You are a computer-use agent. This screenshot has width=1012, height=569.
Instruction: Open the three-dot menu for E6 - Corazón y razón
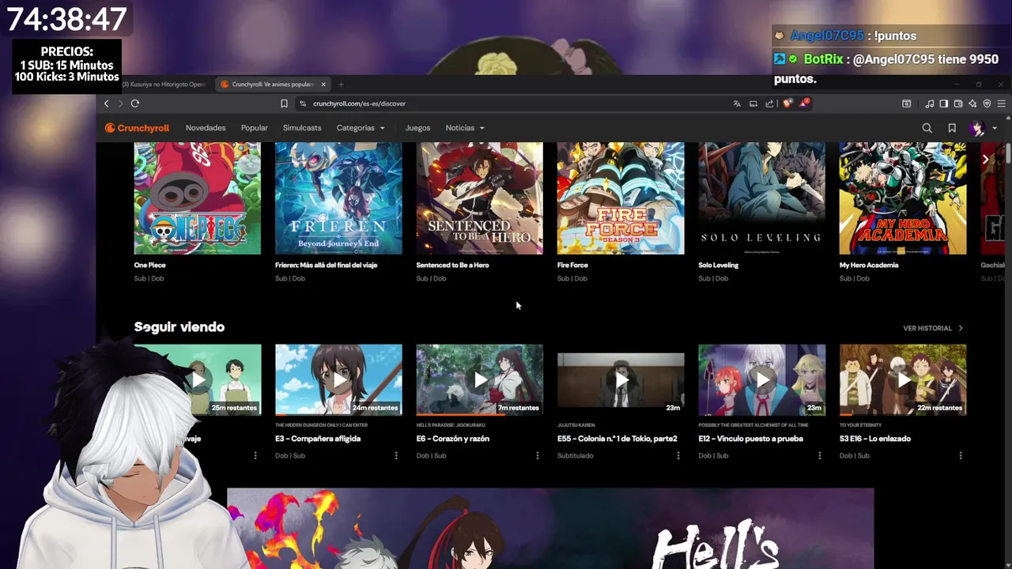[538, 456]
